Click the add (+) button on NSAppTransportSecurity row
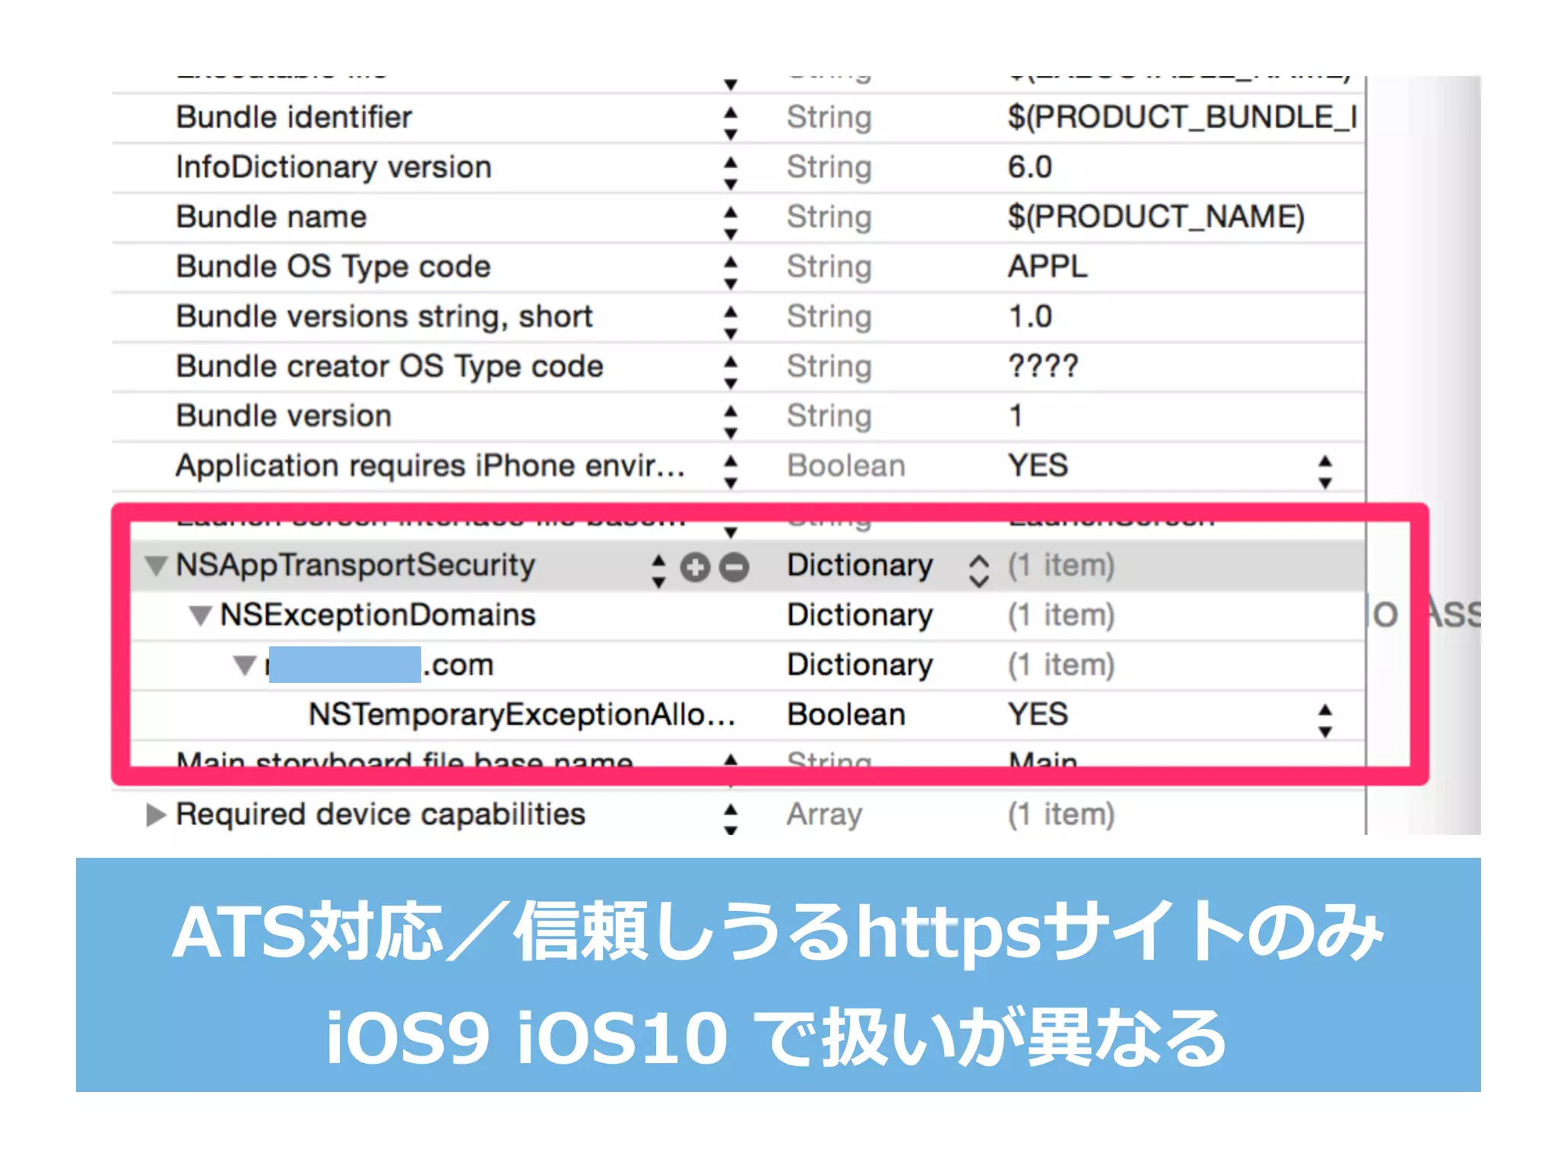The height and width of the screenshot is (1168, 1557). 695,567
